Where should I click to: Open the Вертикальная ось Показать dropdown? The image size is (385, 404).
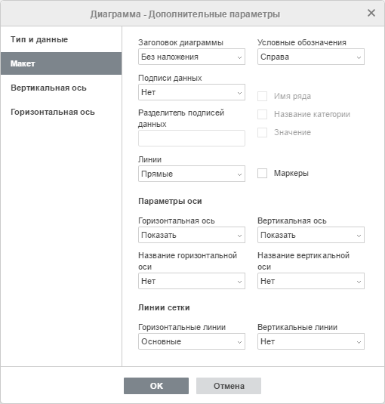click(311, 235)
